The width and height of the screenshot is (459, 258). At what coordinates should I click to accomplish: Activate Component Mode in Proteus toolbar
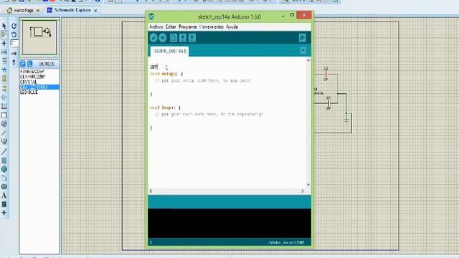(4, 34)
